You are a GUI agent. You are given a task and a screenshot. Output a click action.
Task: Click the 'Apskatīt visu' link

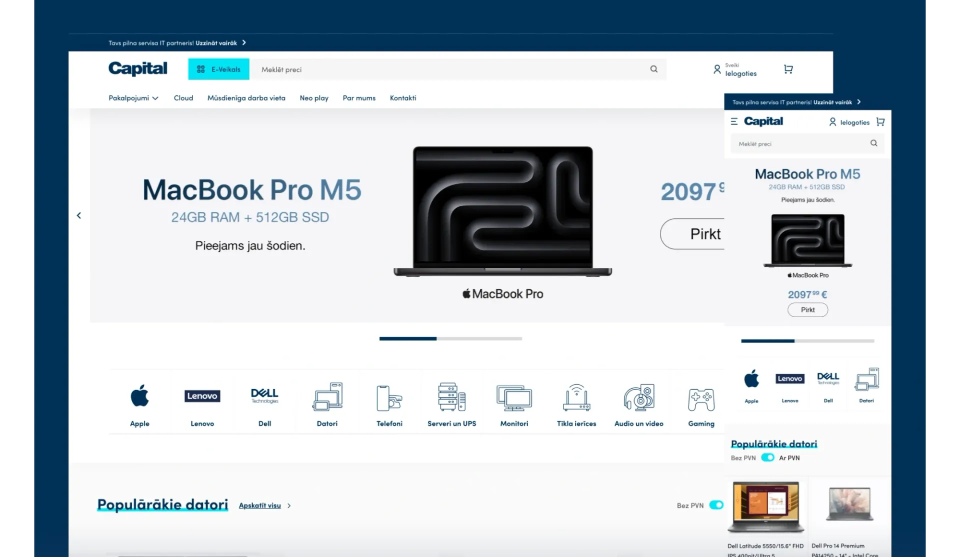(259, 506)
